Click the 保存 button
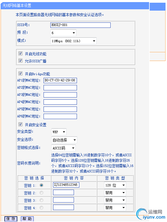Viewport: 167px width, 222px height. [11, 219]
